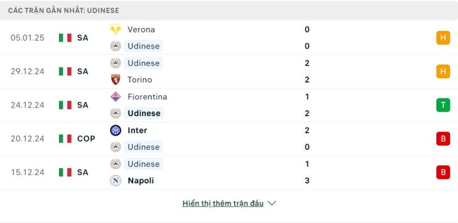
Task: Click the red B badge for Napoli match
Action: point(443,172)
